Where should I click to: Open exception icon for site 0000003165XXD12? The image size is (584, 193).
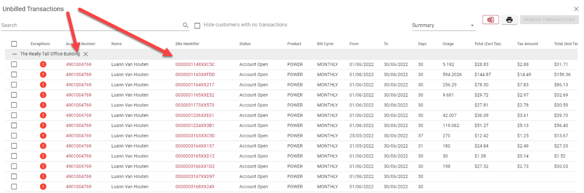pos(43,156)
